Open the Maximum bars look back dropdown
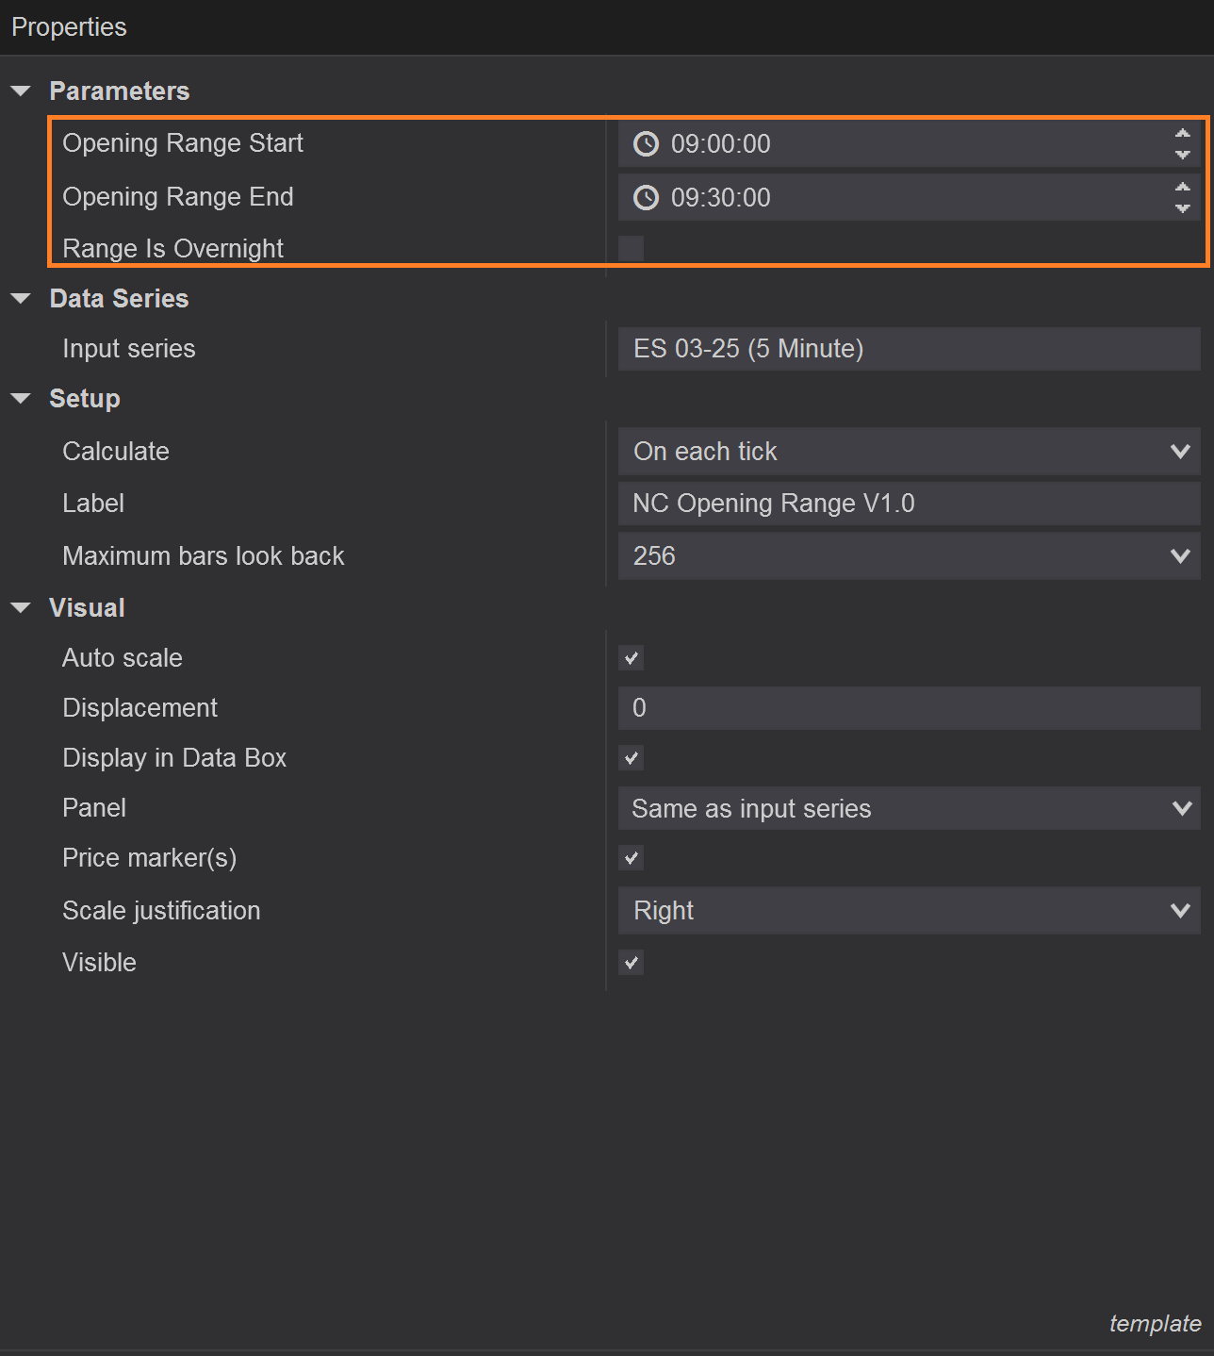This screenshot has height=1356, width=1214. coord(1180,555)
